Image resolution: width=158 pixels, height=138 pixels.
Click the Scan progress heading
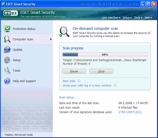pos(73,48)
